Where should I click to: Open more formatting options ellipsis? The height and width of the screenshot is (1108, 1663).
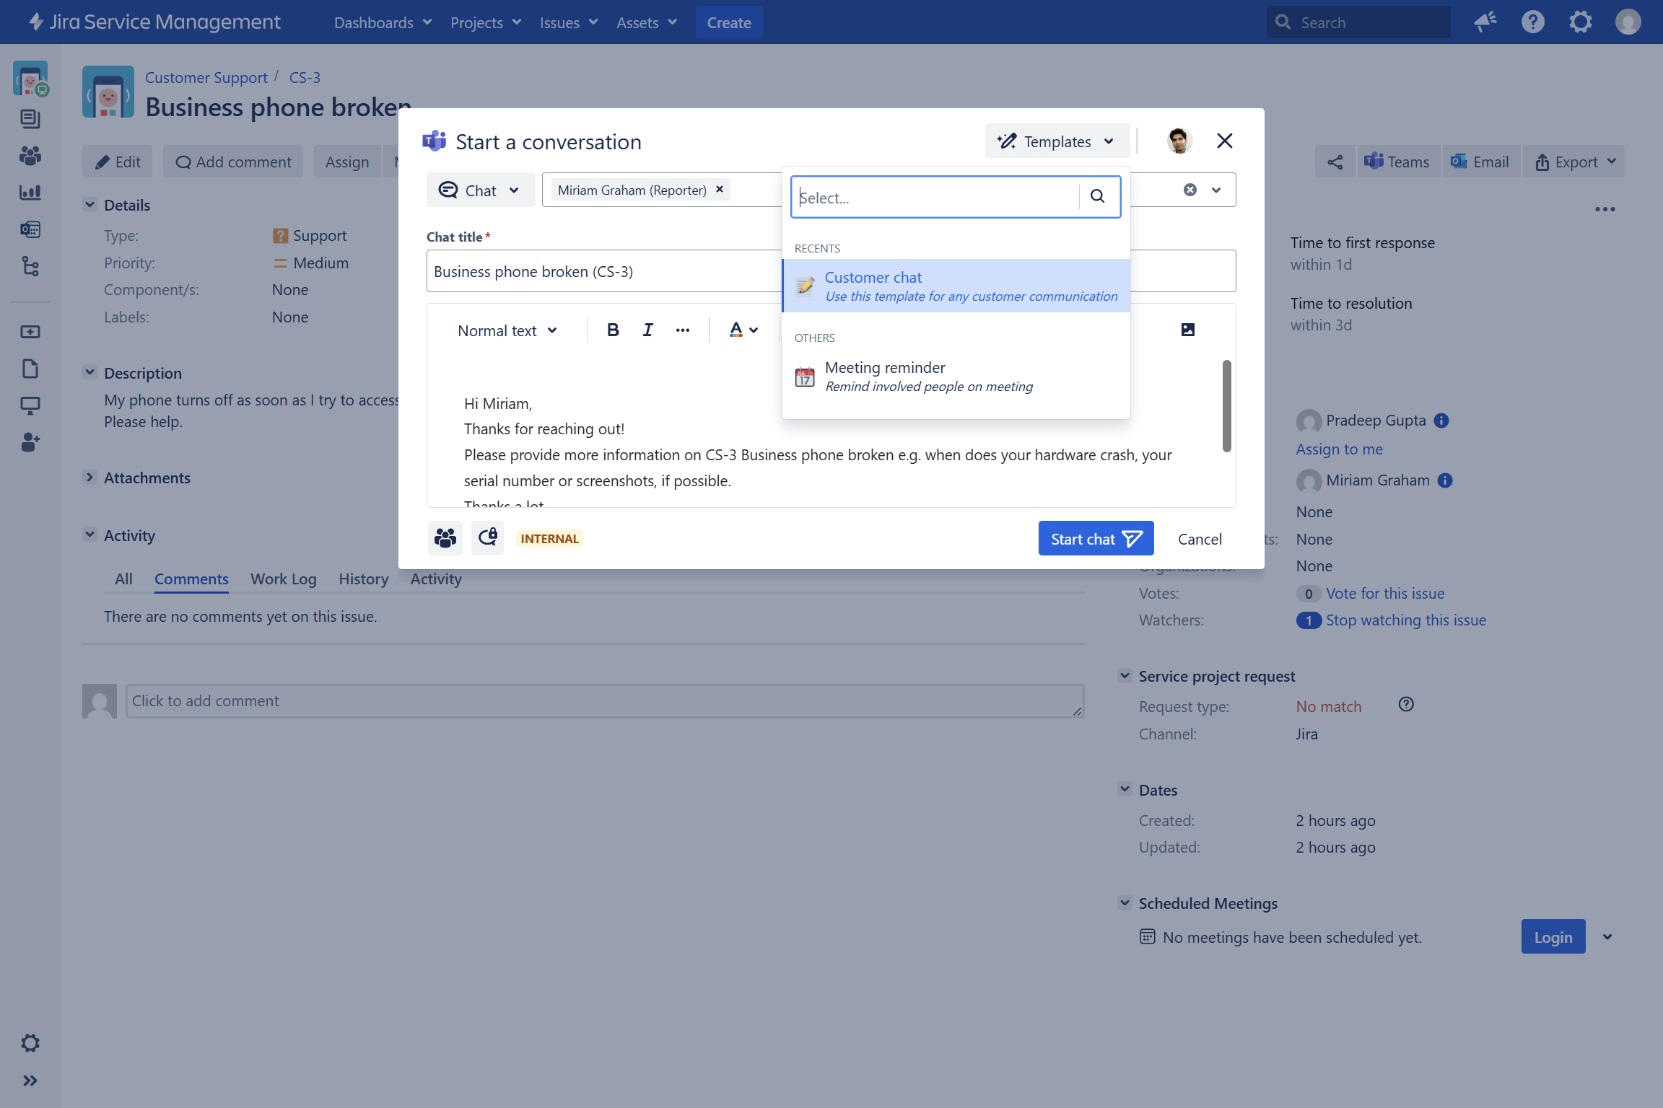(682, 330)
